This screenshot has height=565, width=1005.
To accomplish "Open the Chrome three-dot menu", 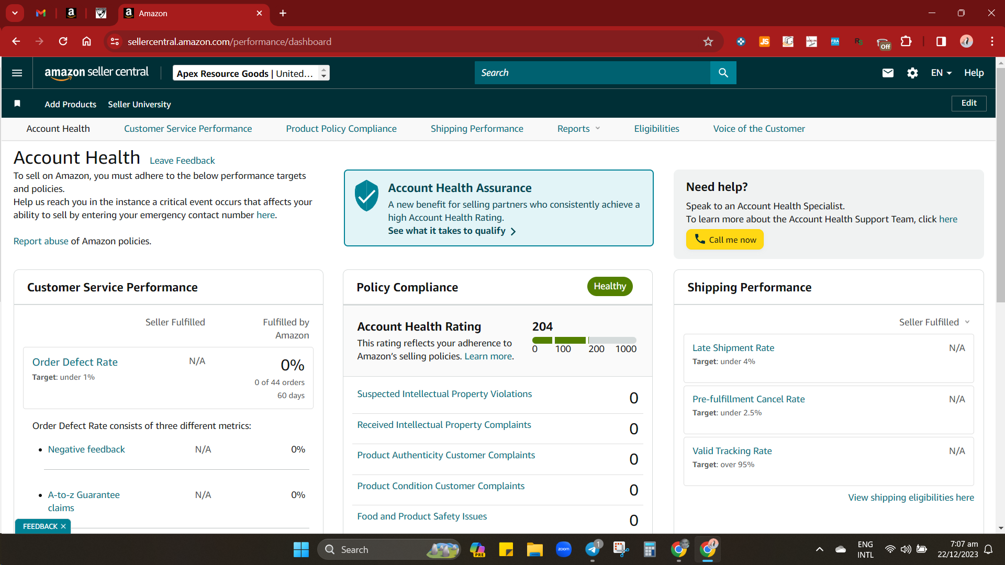I will point(992,41).
